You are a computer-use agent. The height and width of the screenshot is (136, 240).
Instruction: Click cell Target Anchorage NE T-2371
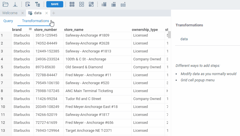tap(97, 131)
